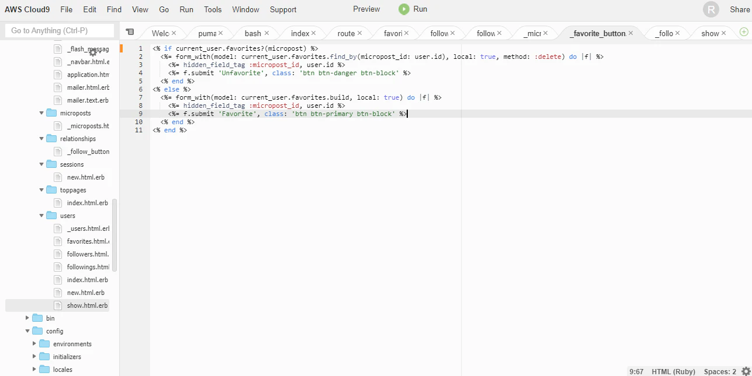
Task: Switch to the show tab
Action: (x=710, y=33)
